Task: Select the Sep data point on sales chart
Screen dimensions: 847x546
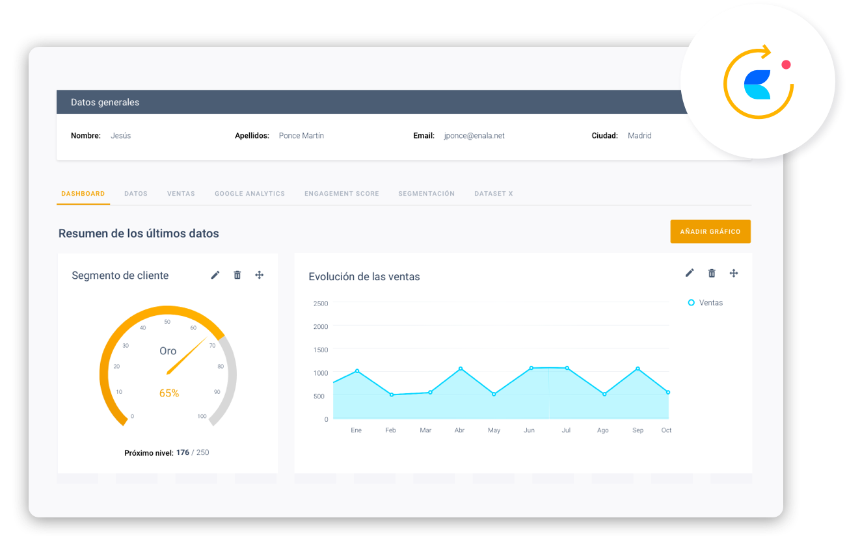Action: 638,369
